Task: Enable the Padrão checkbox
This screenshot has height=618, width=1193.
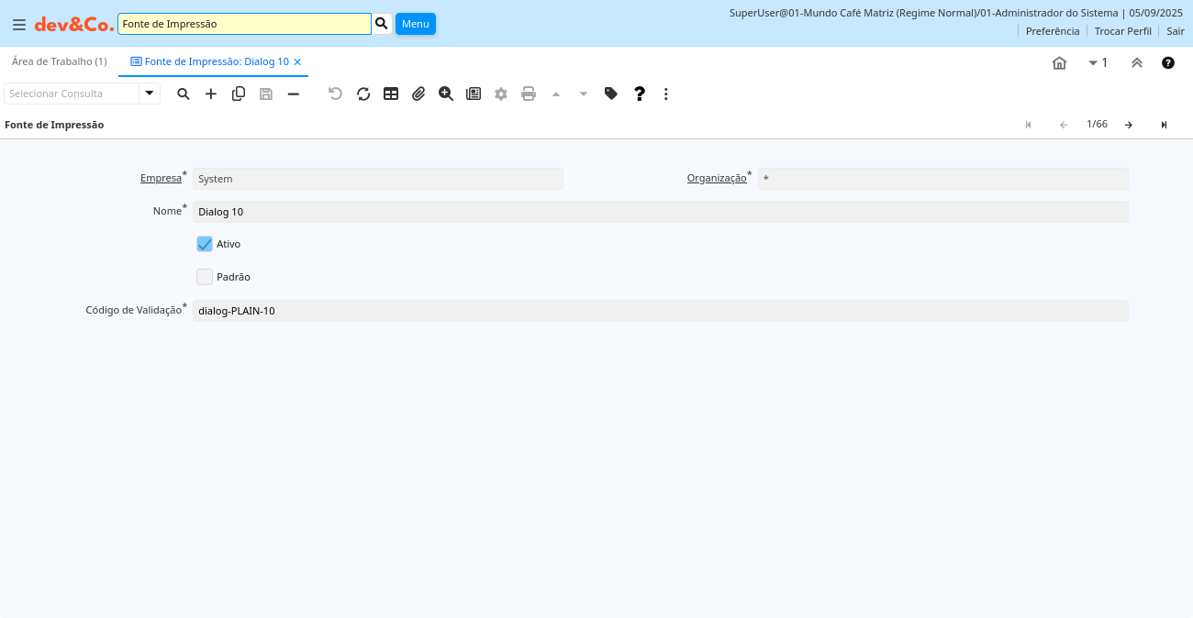Action: [205, 277]
